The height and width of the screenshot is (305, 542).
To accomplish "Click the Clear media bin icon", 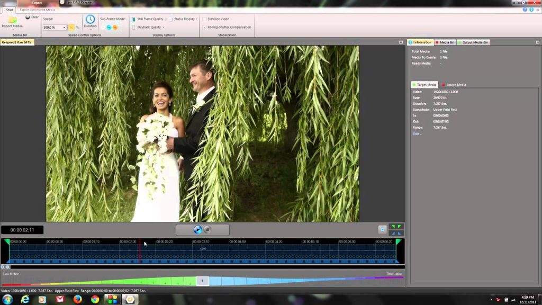I will pos(28,17).
